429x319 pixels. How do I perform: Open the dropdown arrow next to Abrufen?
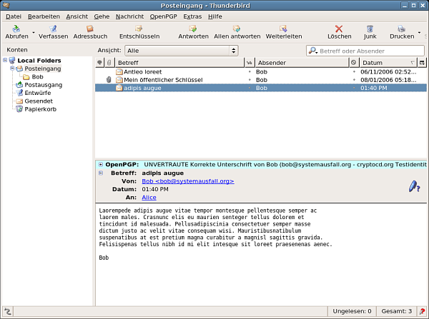click(x=34, y=33)
